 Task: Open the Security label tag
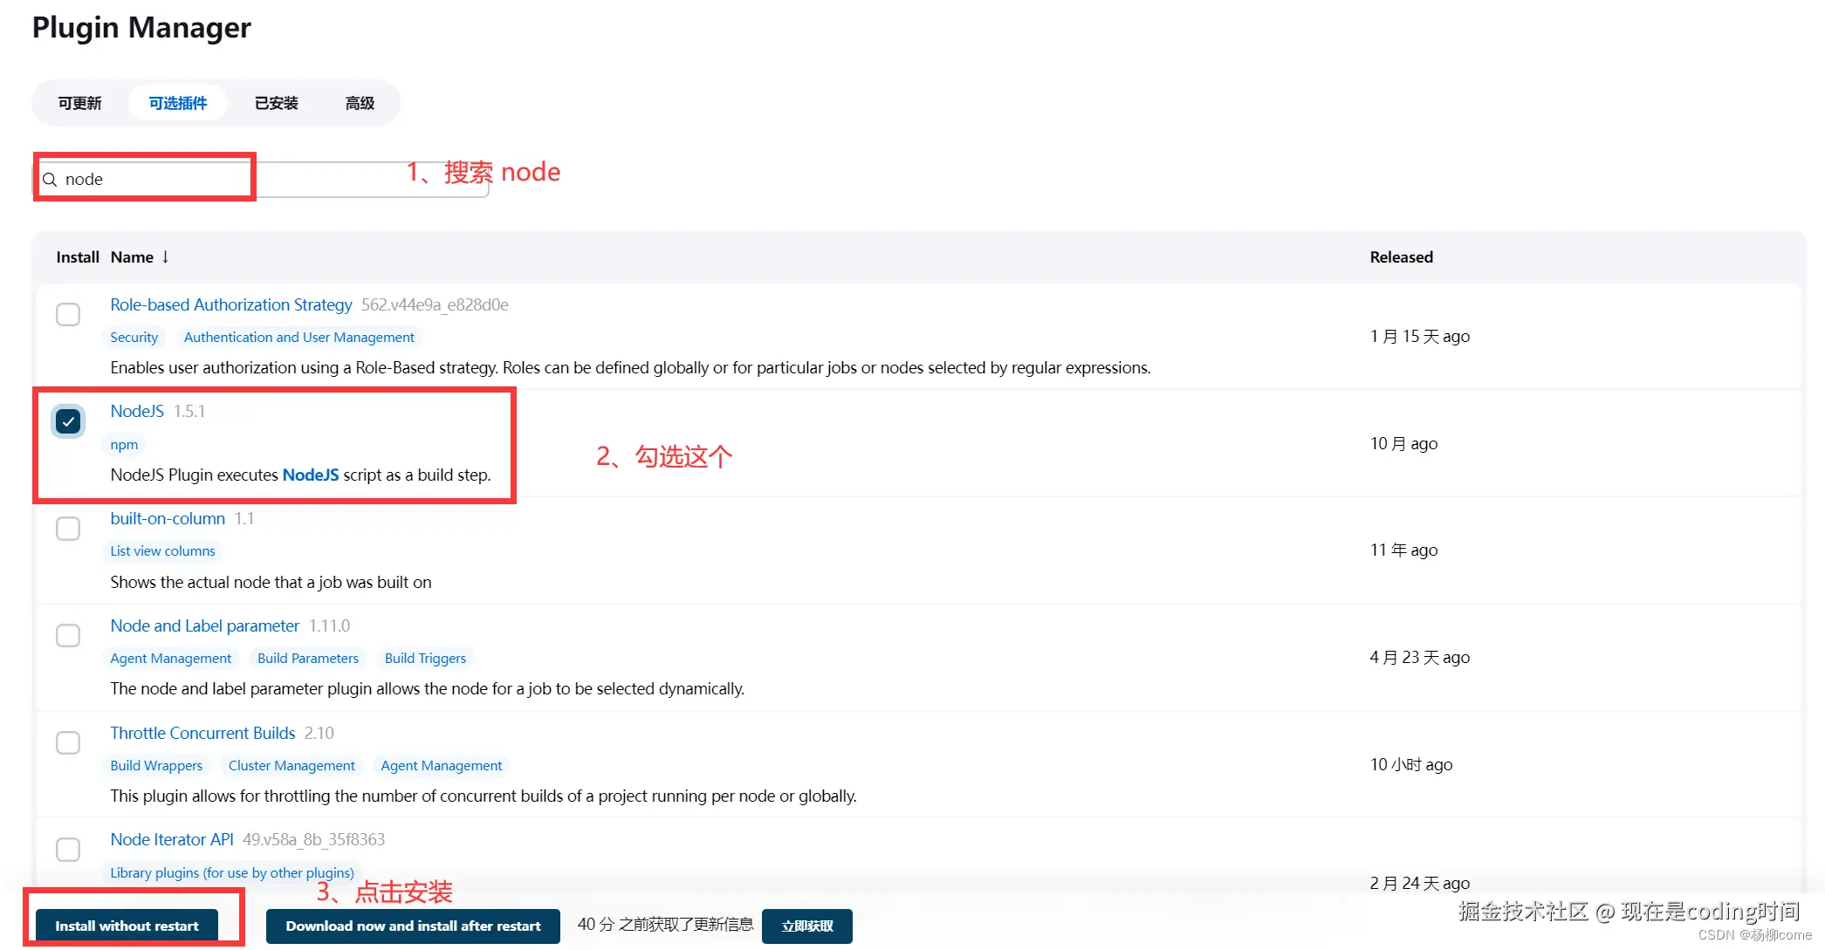(134, 338)
